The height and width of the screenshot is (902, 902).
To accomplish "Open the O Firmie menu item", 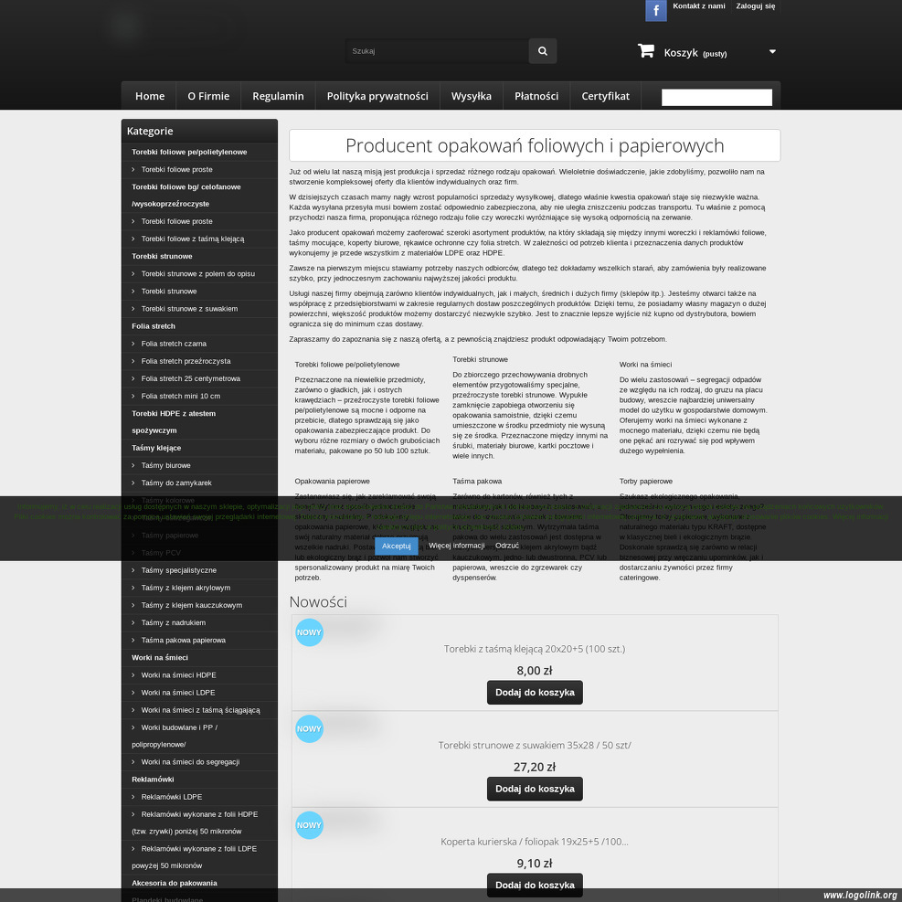I will [208, 96].
